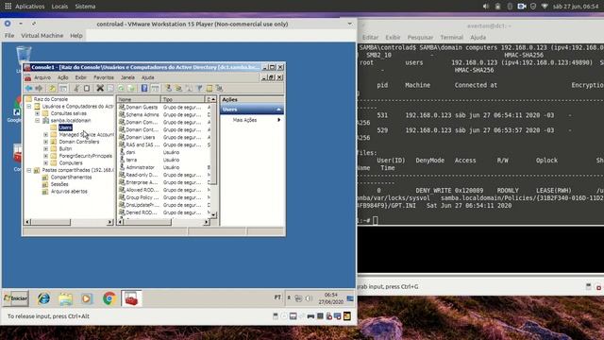Viewport: 604px width, 340px height.
Task: Click the green refresh icon in MMC toolbar
Action: click(121, 88)
